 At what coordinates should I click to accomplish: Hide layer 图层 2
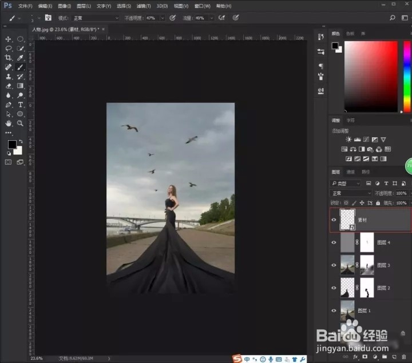click(x=334, y=288)
